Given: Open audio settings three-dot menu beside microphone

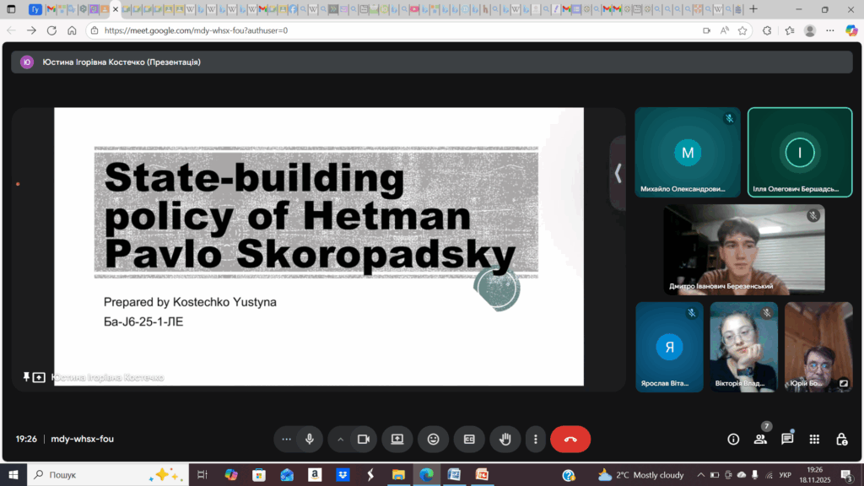Looking at the screenshot, I should pos(287,439).
